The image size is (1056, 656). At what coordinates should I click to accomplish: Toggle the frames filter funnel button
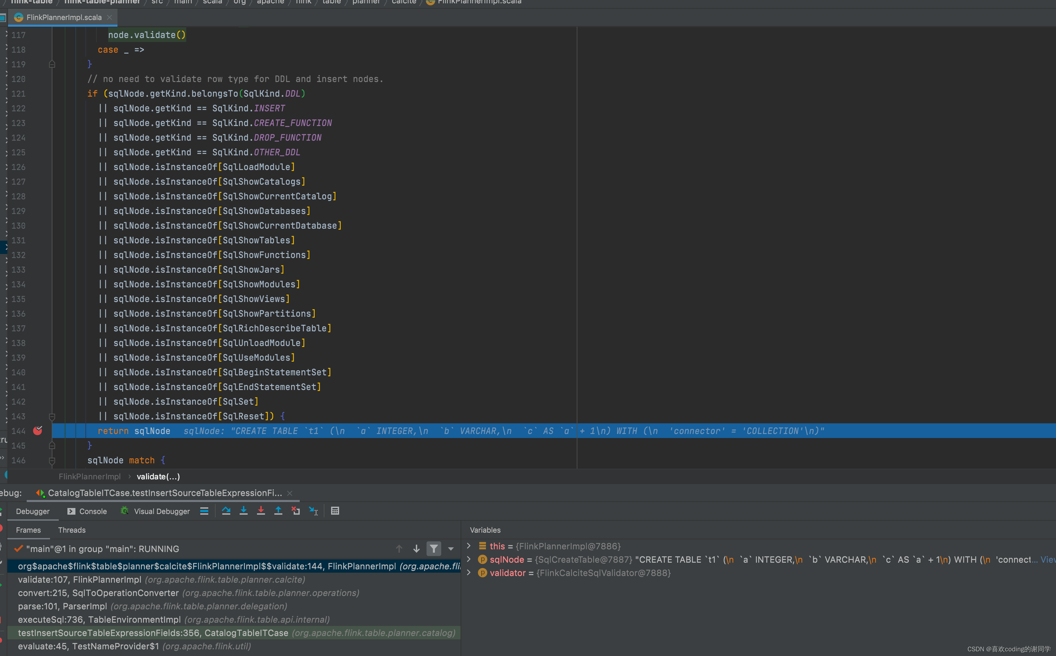434,548
